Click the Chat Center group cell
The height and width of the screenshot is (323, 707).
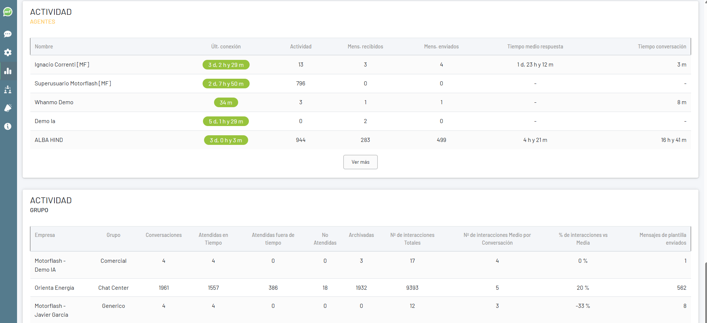coord(113,288)
